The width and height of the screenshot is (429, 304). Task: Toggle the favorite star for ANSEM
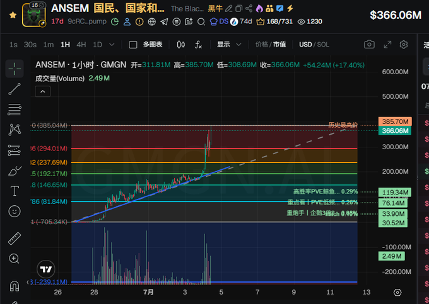click(13, 15)
